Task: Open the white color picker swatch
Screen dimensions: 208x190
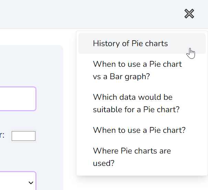Action: [x=23, y=136]
